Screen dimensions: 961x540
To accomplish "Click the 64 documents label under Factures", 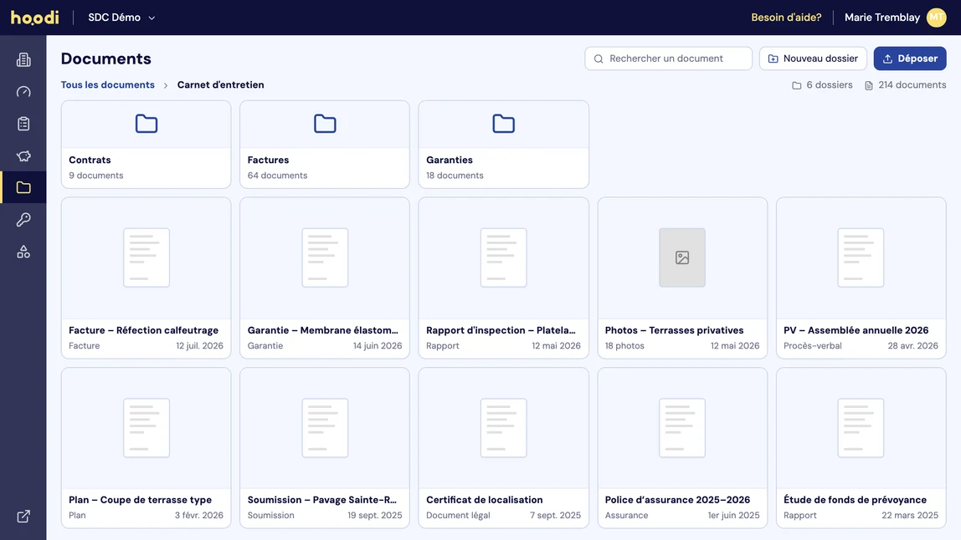I will pos(277,175).
